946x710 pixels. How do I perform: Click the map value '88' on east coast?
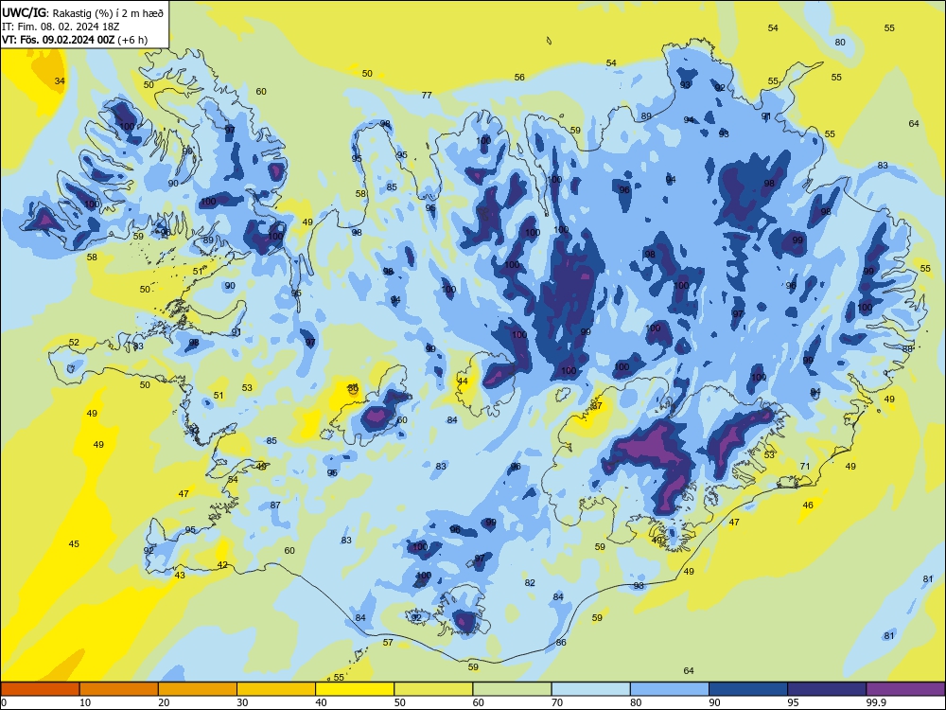[x=907, y=349]
